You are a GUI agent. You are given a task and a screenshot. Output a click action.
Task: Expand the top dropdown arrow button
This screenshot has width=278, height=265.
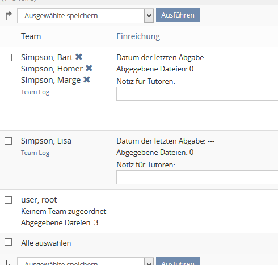pos(149,15)
